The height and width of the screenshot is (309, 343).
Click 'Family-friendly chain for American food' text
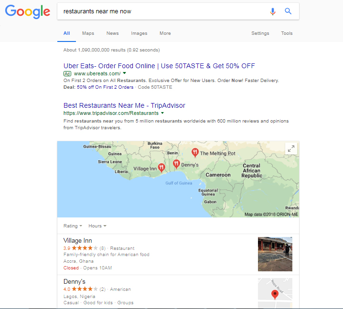[107, 255]
